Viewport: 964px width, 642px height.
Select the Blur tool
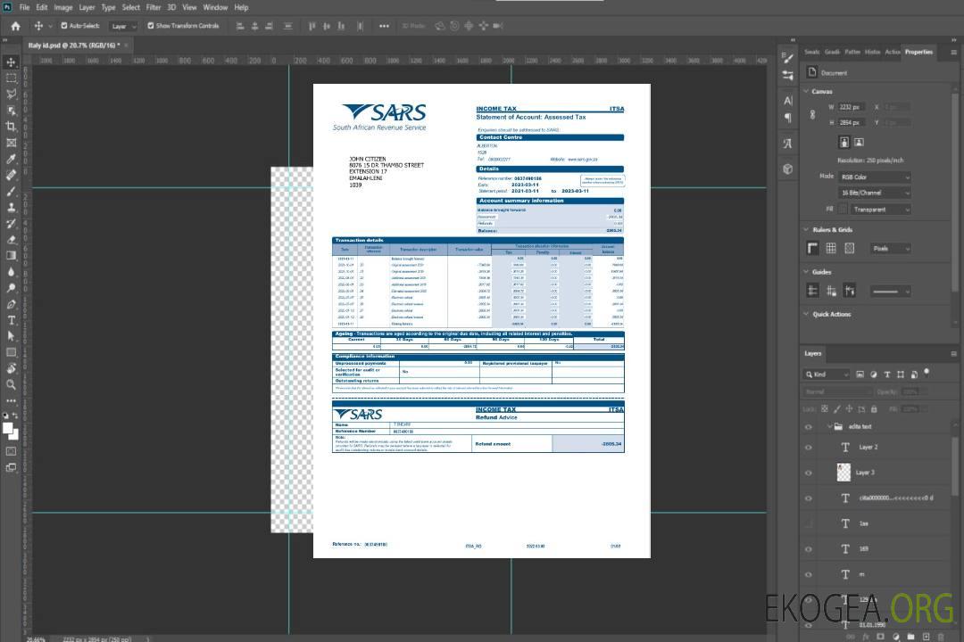click(x=11, y=272)
